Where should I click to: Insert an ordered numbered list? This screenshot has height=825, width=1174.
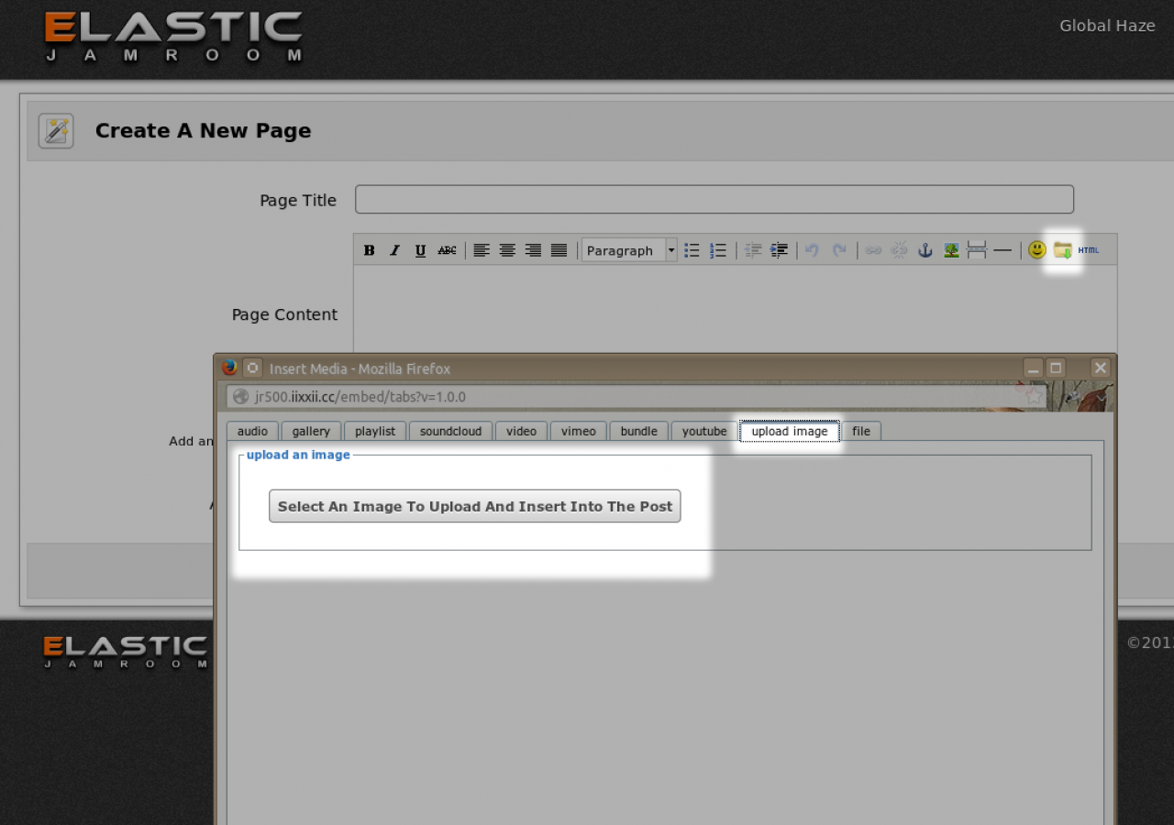(x=718, y=250)
